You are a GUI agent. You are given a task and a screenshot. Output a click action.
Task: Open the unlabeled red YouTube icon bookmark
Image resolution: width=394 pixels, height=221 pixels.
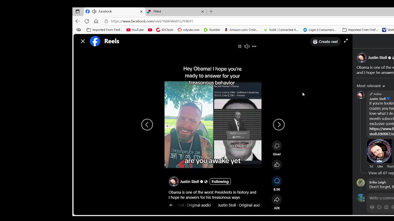pos(150,30)
